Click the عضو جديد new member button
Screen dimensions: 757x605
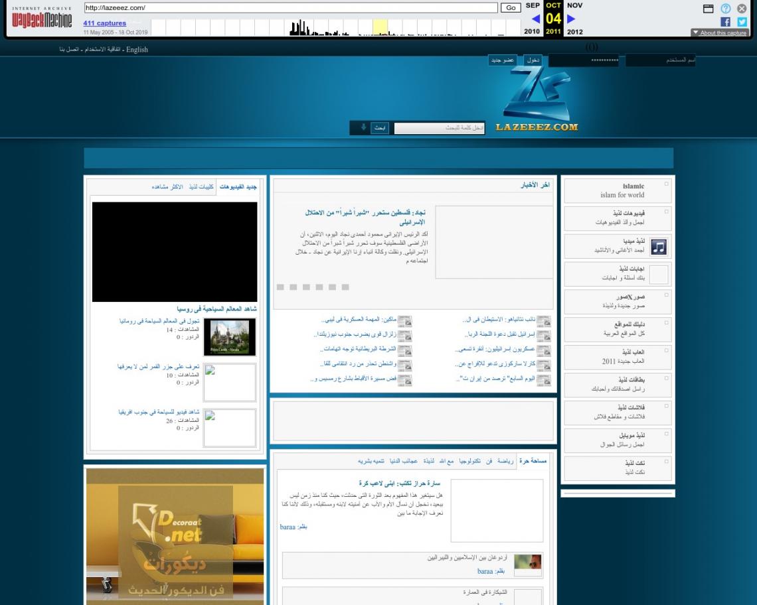502,60
